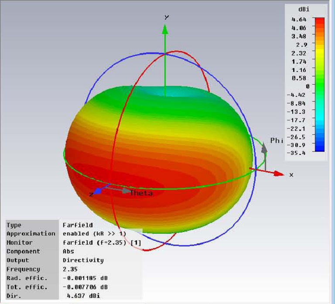
Task: Click the 'Farfield' type value
Action: (x=78, y=225)
